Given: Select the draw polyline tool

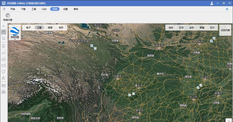Looking at the screenshot, I should (4, 52).
